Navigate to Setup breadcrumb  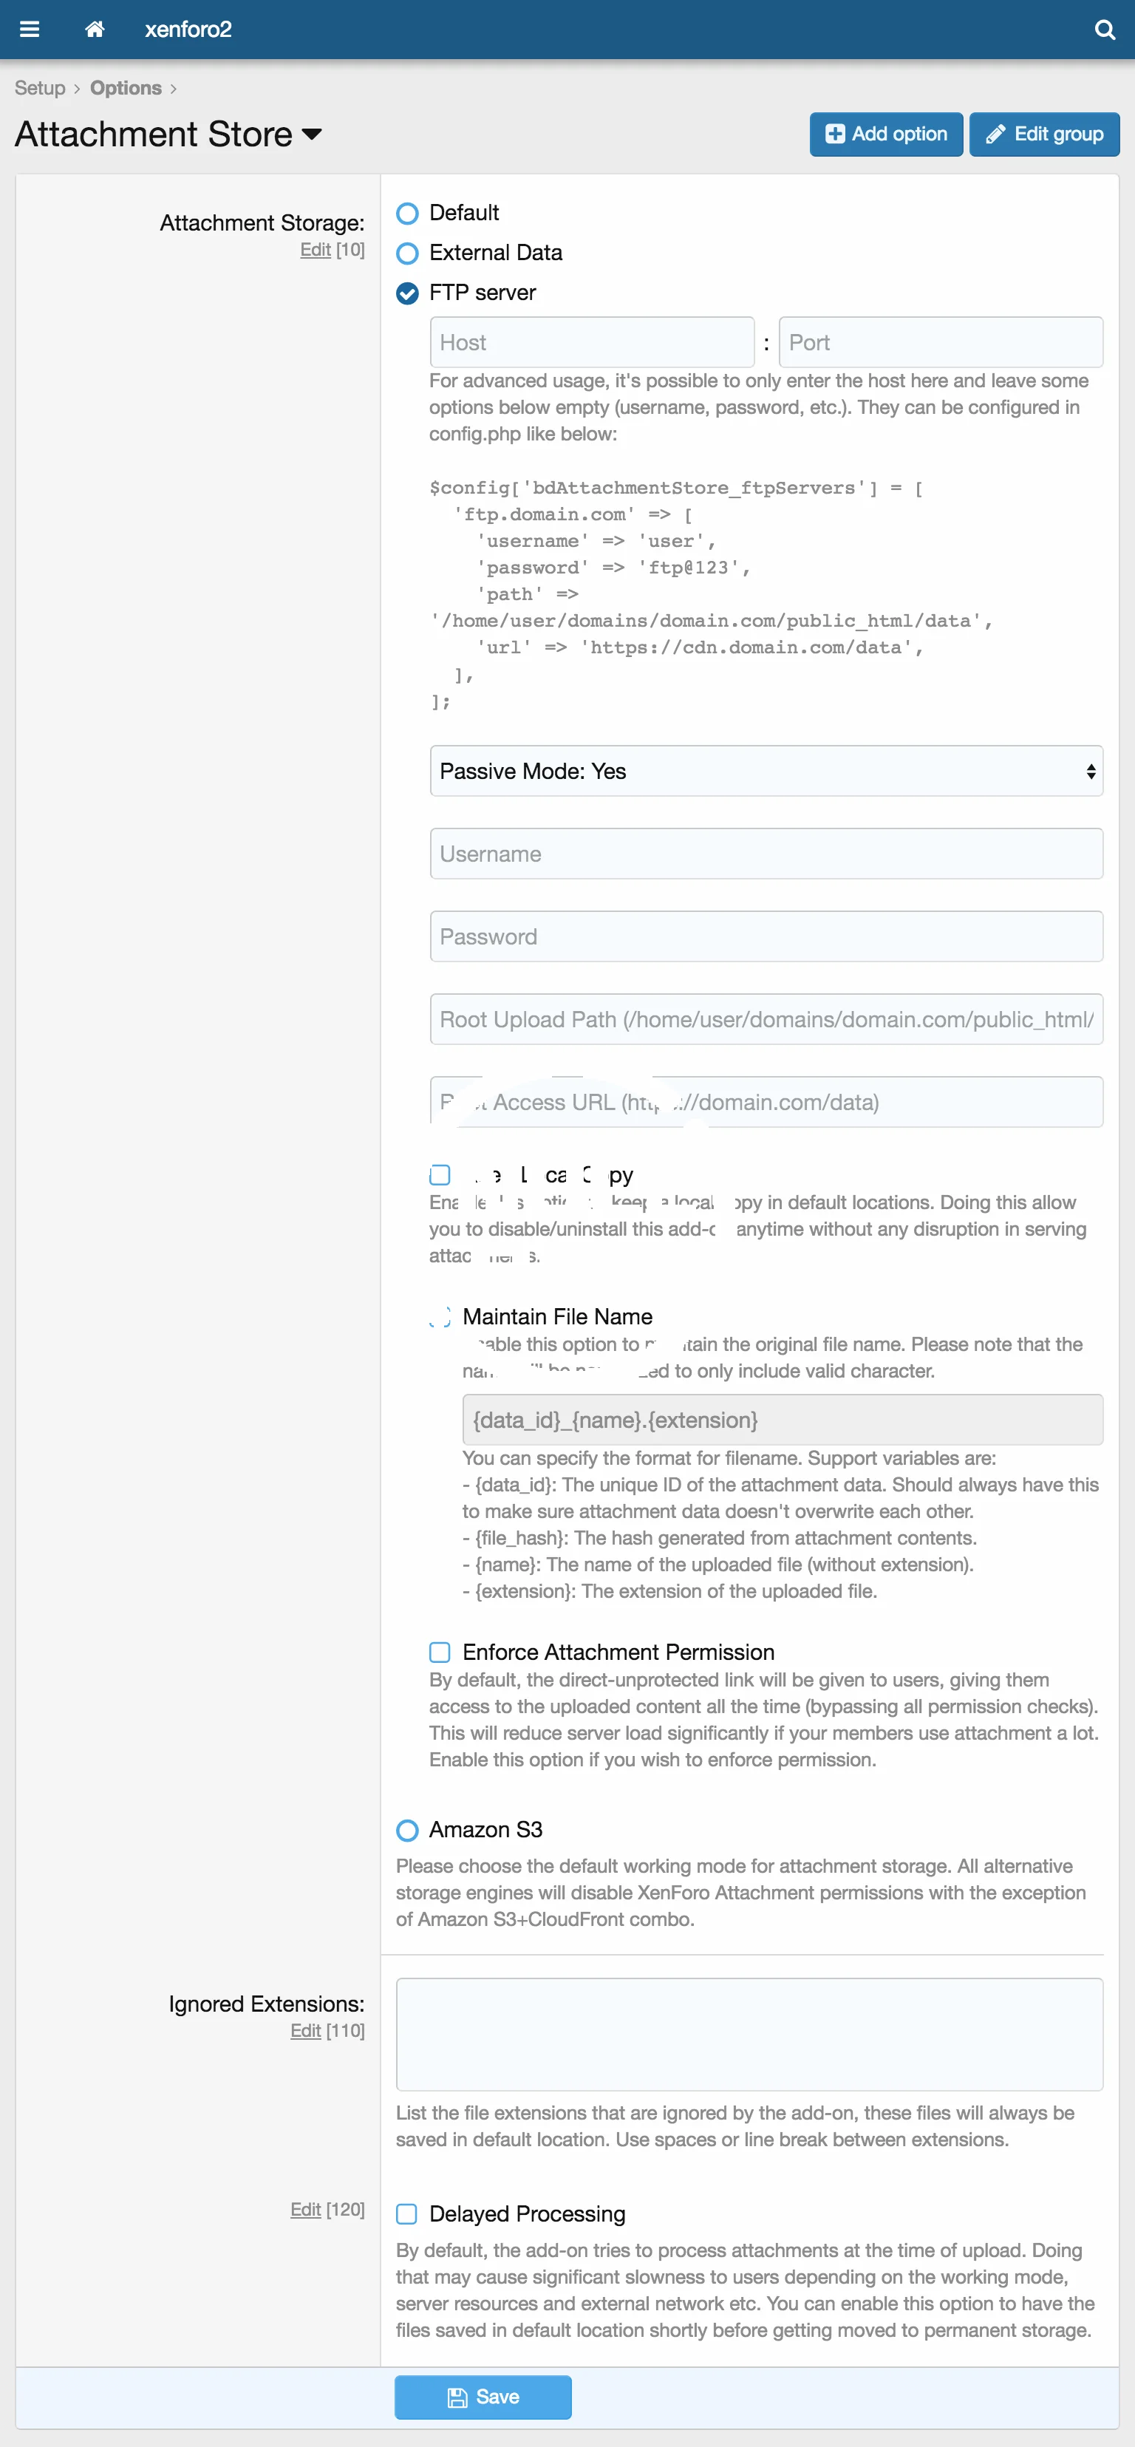pyautogui.click(x=40, y=89)
